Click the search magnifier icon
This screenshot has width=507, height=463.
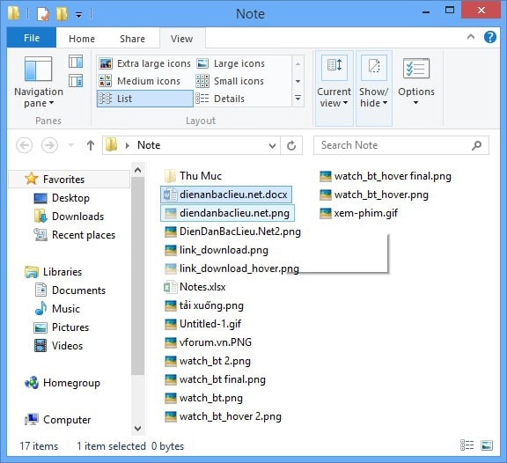476,145
